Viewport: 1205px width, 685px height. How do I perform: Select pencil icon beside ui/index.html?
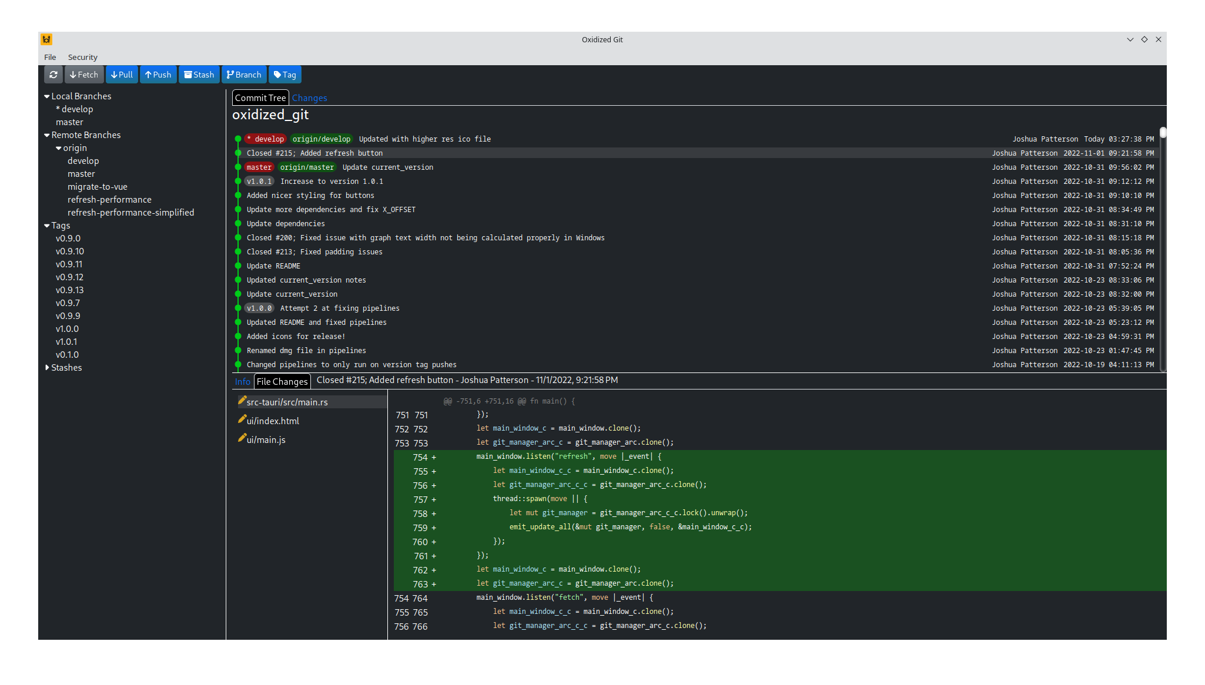[x=242, y=419]
